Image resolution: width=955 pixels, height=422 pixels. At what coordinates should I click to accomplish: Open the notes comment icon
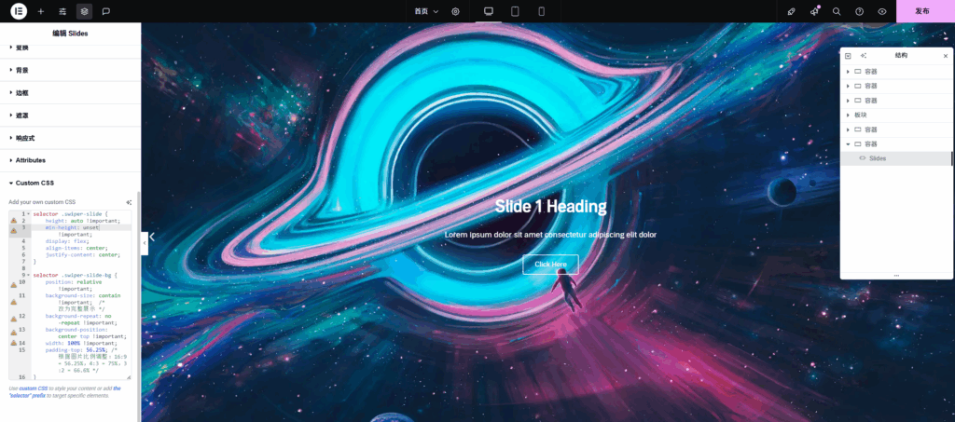point(105,11)
